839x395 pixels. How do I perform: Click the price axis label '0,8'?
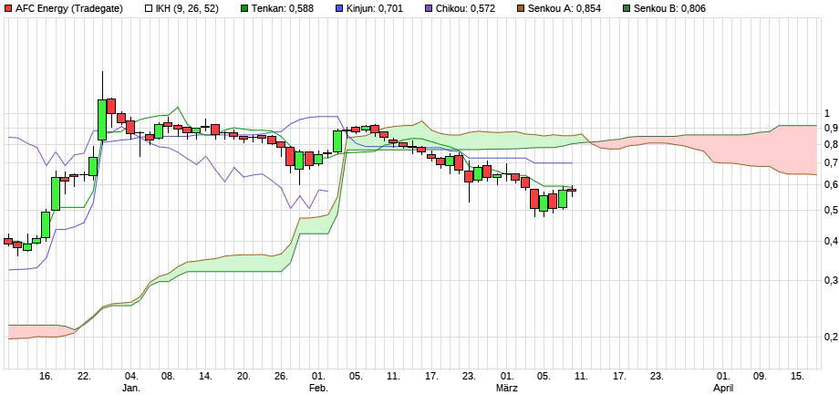831,144
